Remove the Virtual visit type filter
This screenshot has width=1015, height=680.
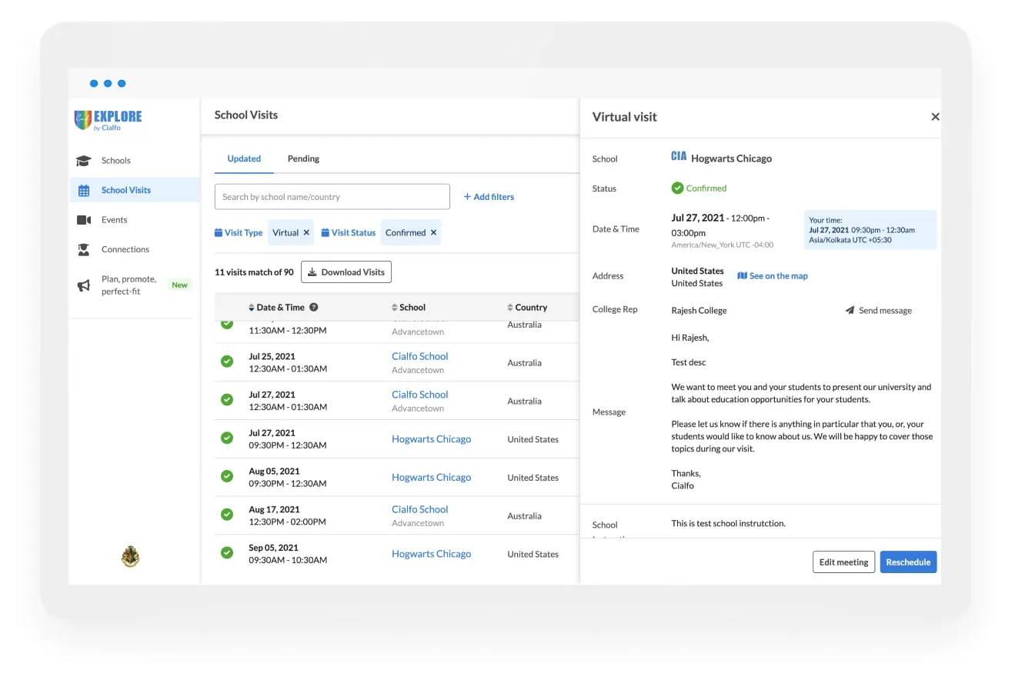click(306, 232)
